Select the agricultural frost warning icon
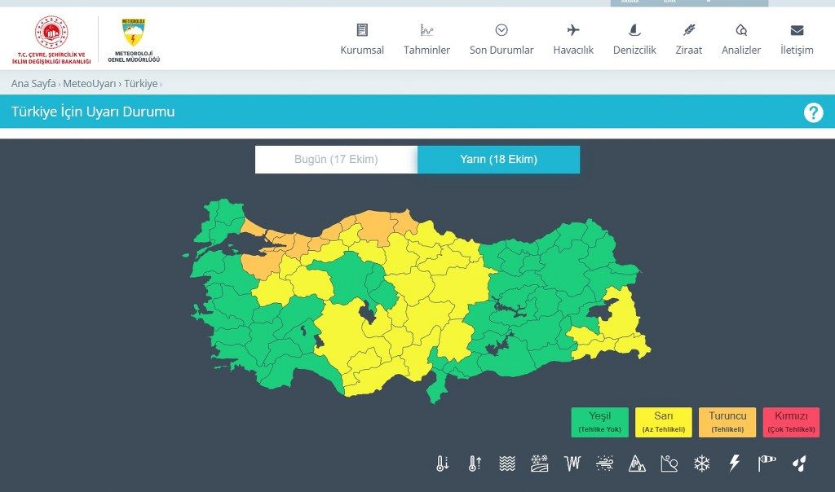835x492 pixels. pos(540,463)
